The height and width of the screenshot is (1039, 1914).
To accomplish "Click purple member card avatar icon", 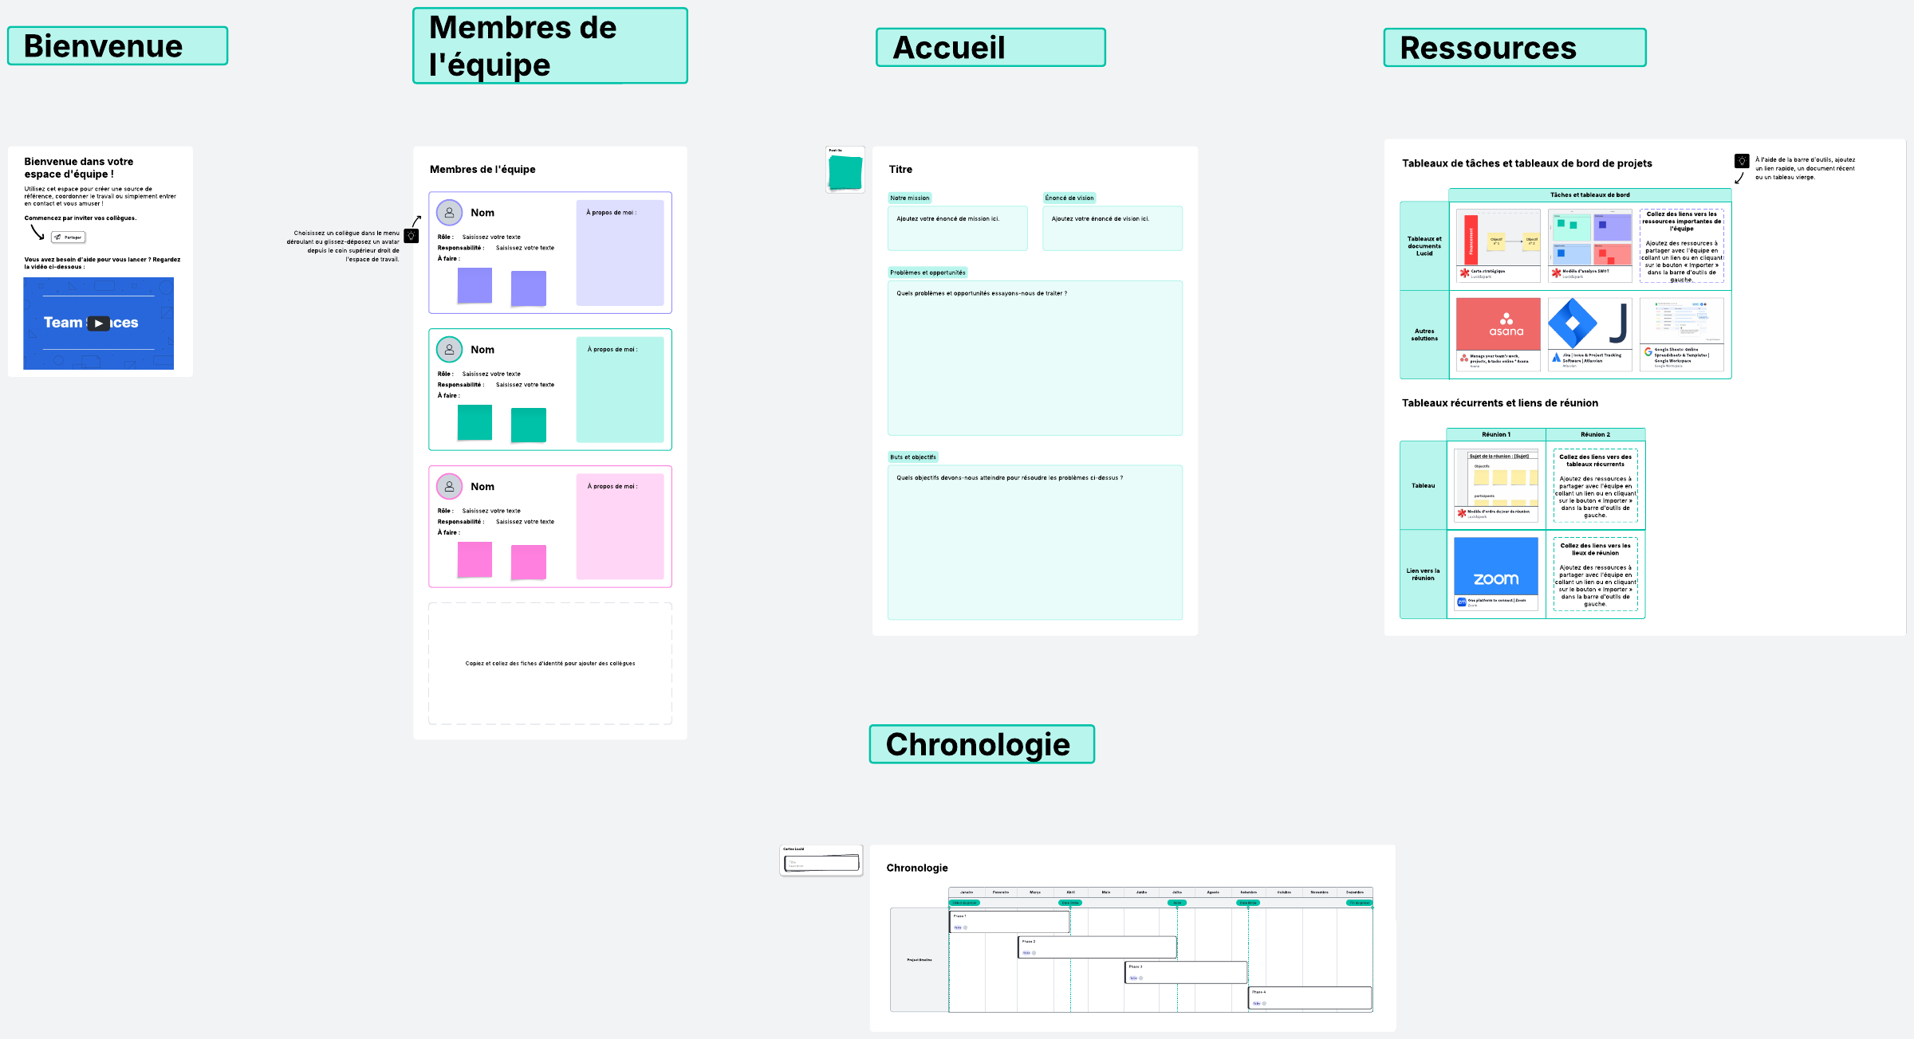I will coord(450,213).
